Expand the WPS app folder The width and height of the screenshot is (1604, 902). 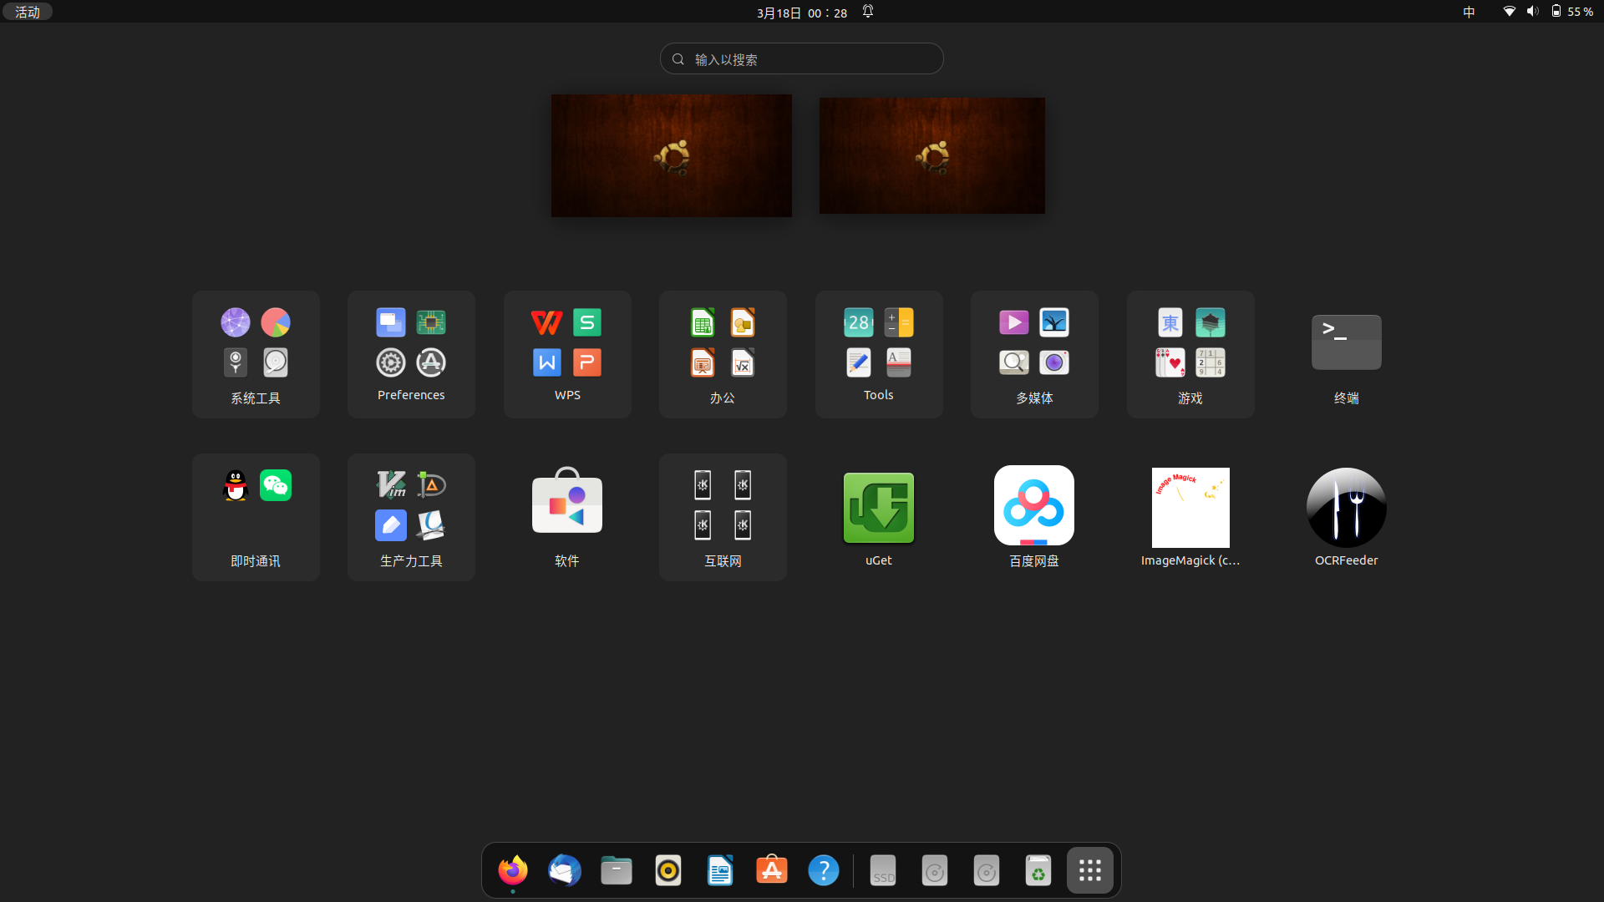pos(567,354)
